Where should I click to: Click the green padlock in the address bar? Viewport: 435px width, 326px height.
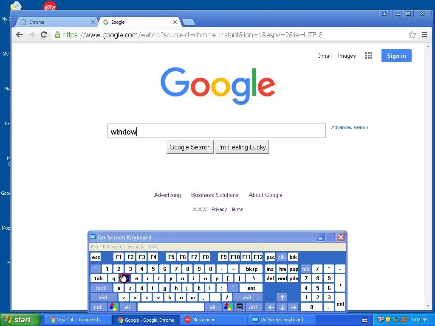[57, 35]
